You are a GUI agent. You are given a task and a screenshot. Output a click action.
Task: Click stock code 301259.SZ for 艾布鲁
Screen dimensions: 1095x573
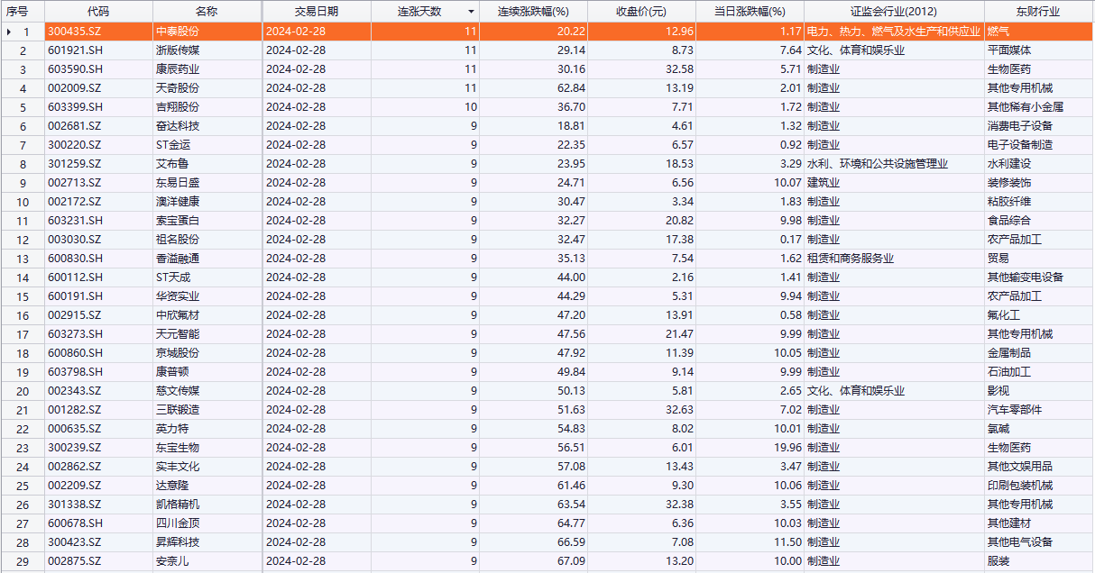click(x=75, y=164)
